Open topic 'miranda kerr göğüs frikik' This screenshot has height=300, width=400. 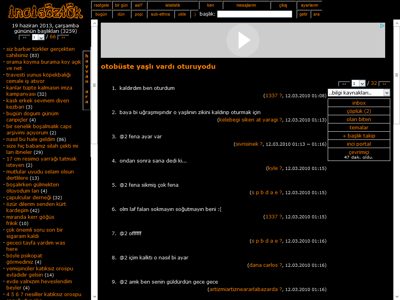click(x=30, y=220)
